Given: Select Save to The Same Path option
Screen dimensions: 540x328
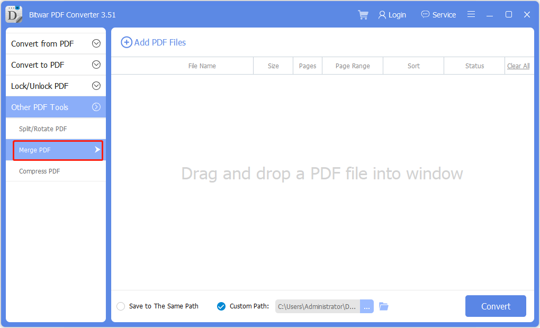Looking at the screenshot, I should pyautogui.click(x=121, y=306).
